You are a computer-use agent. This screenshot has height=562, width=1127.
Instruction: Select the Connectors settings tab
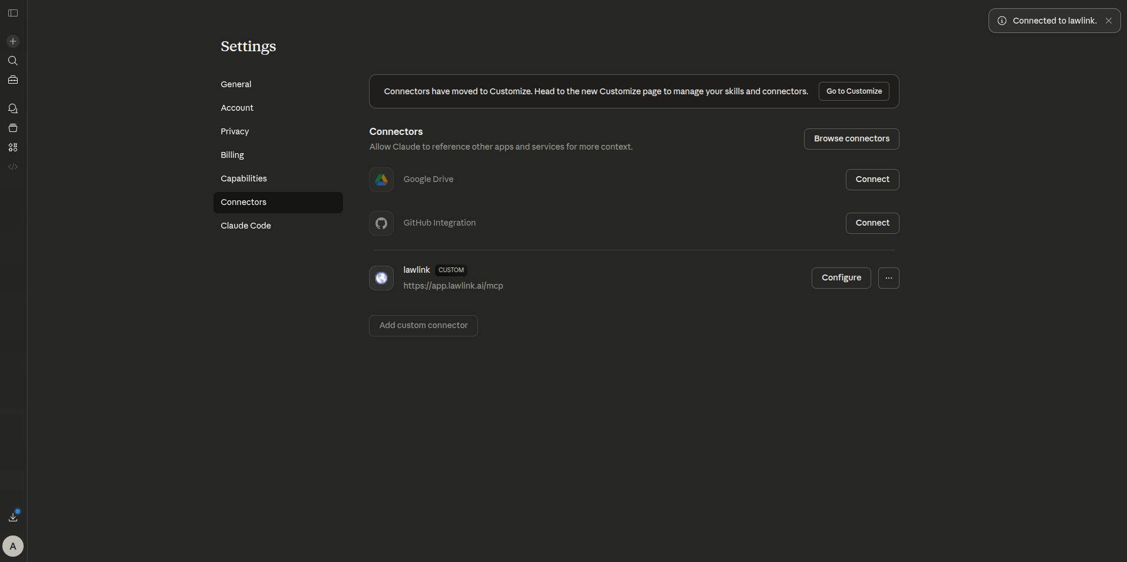pos(278,202)
